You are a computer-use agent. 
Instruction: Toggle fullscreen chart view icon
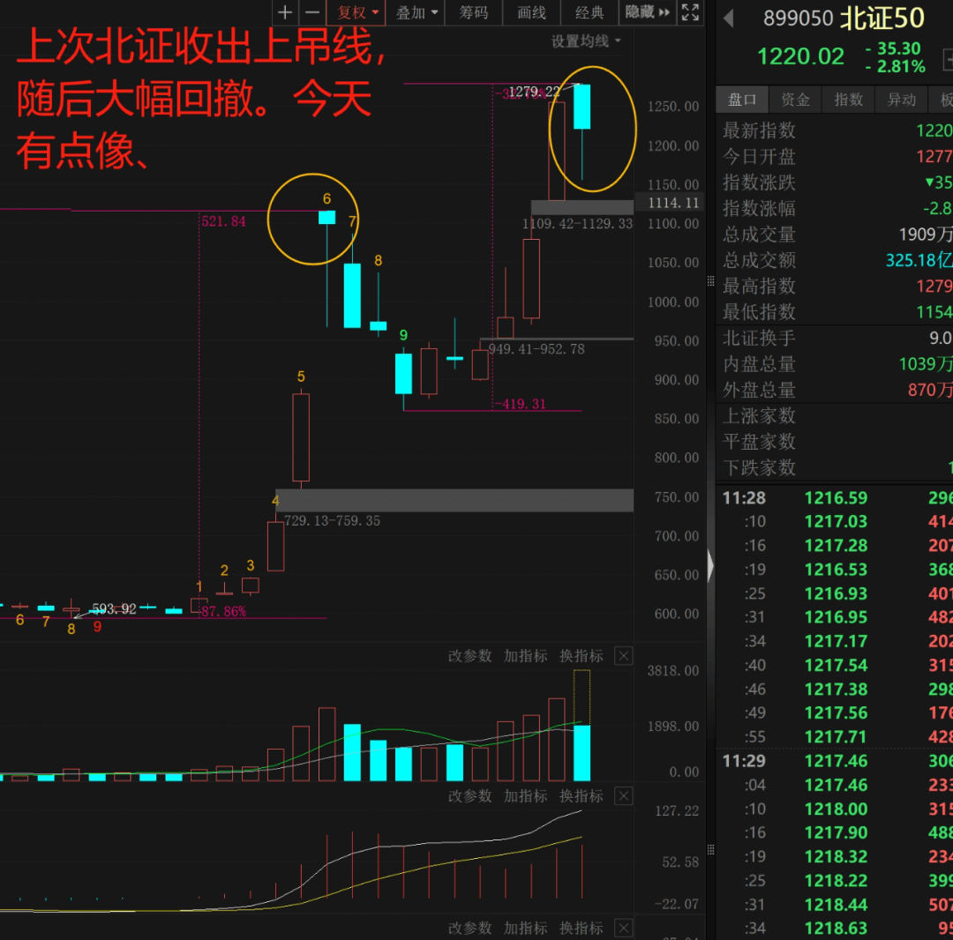click(x=690, y=12)
